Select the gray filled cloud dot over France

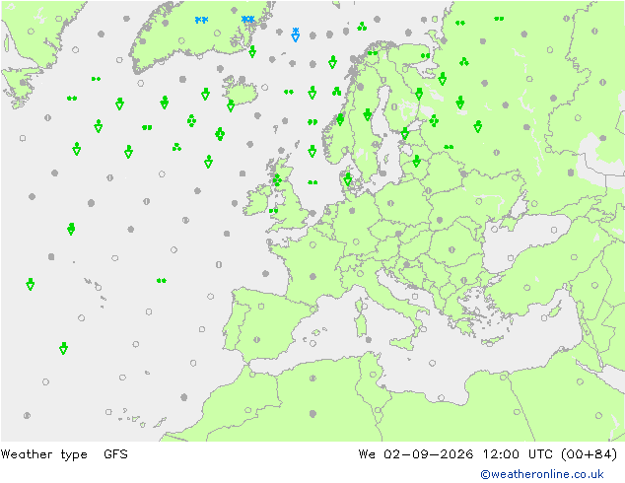312,277
